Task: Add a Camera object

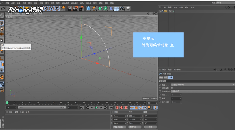Action: (122, 8)
